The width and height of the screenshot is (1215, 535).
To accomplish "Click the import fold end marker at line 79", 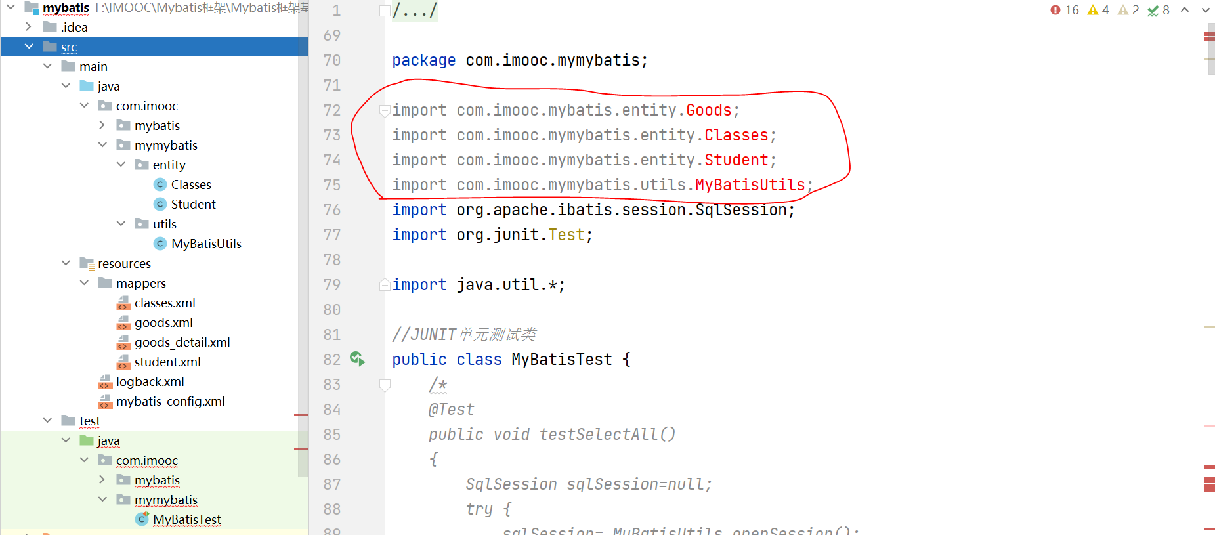I will click(385, 285).
